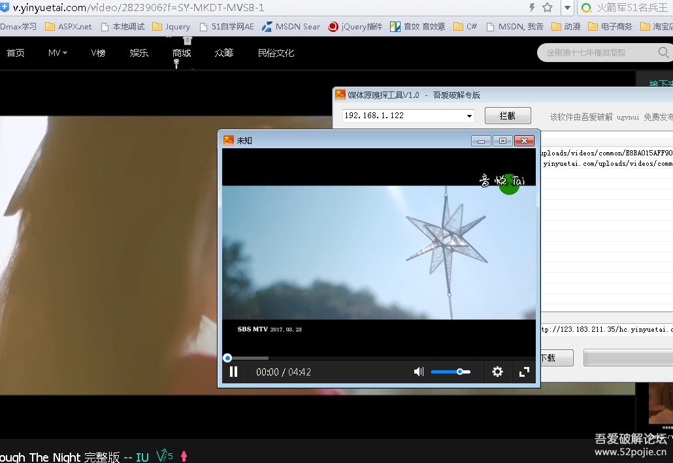673x463 pixels.
Task: Click the 媒体源嗅探工具 window title icon
Action: point(340,95)
